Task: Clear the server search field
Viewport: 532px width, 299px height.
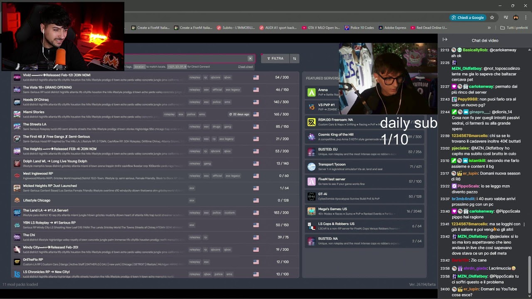Action: tap(250, 59)
